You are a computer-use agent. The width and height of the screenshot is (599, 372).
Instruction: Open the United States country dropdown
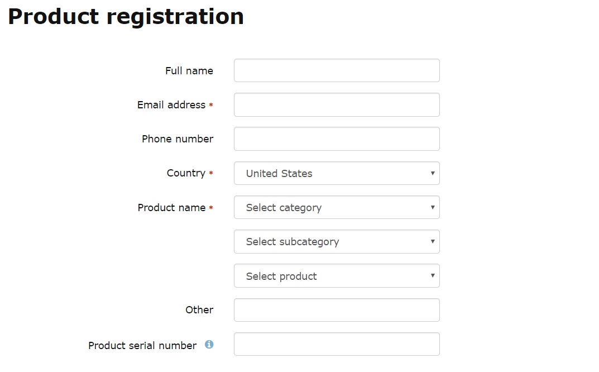337,173
